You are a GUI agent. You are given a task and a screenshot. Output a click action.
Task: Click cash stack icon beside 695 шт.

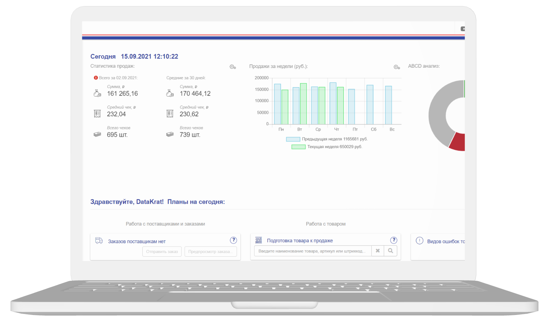(97, 134)
